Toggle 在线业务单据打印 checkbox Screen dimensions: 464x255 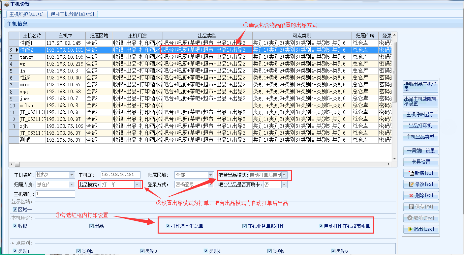coord(244,226)
